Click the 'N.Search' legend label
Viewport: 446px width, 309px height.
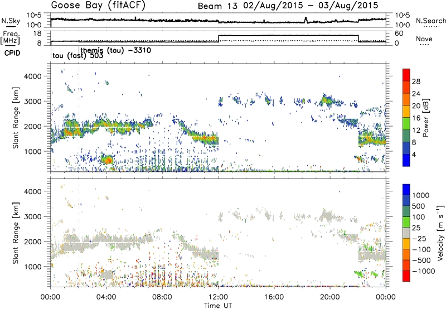tap(430, 21)
